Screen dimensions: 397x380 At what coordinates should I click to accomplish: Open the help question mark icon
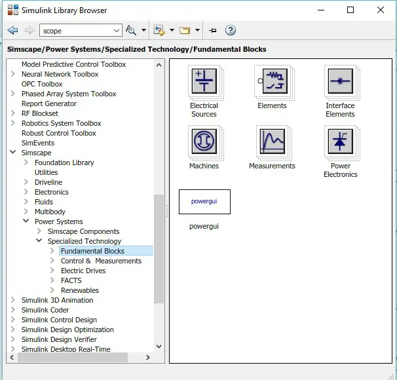point(230,30)
